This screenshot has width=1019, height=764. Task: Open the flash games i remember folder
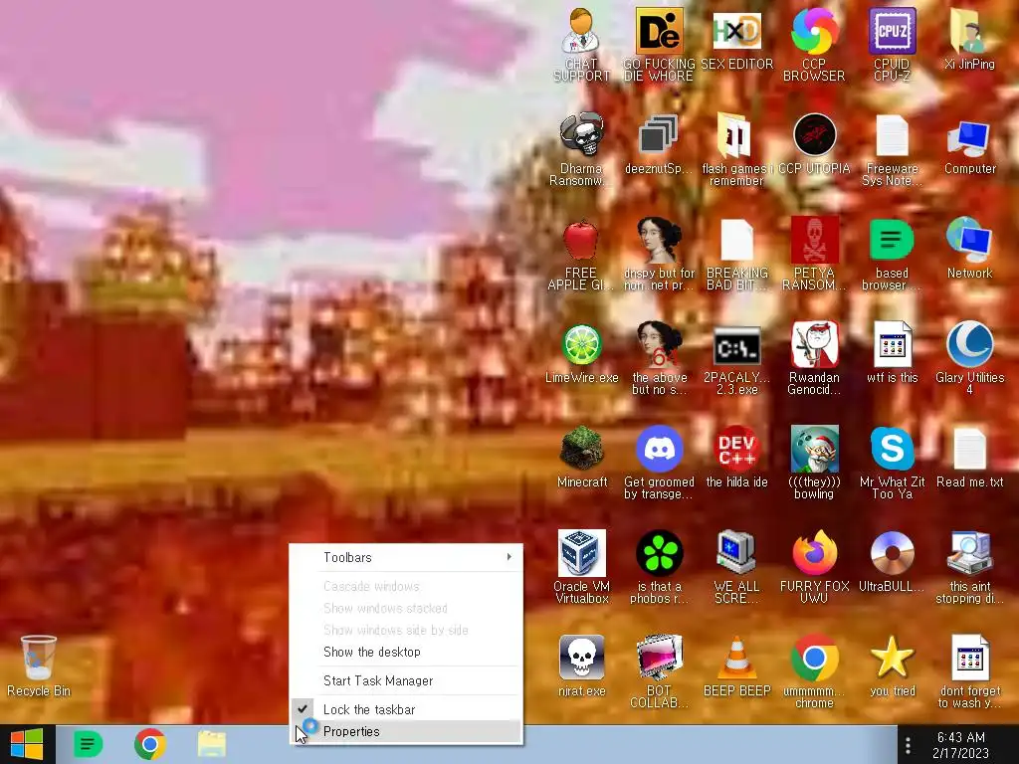click(736, 149)
